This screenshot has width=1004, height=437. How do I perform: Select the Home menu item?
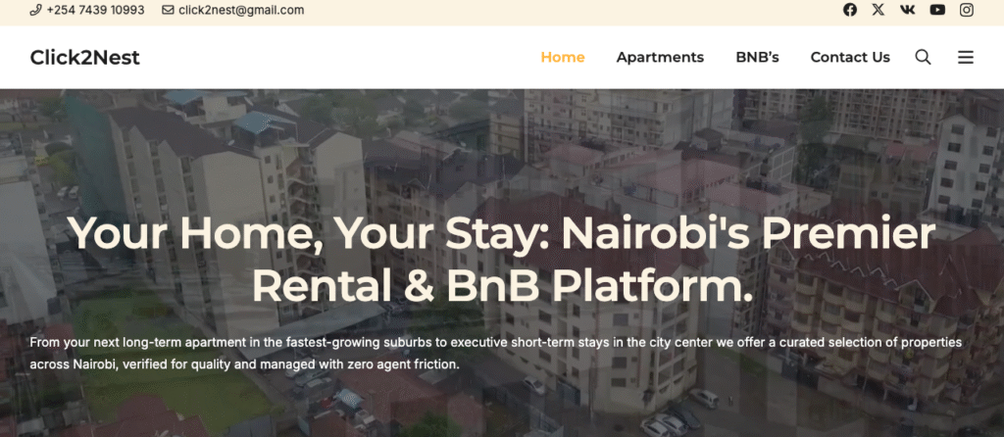563,57
